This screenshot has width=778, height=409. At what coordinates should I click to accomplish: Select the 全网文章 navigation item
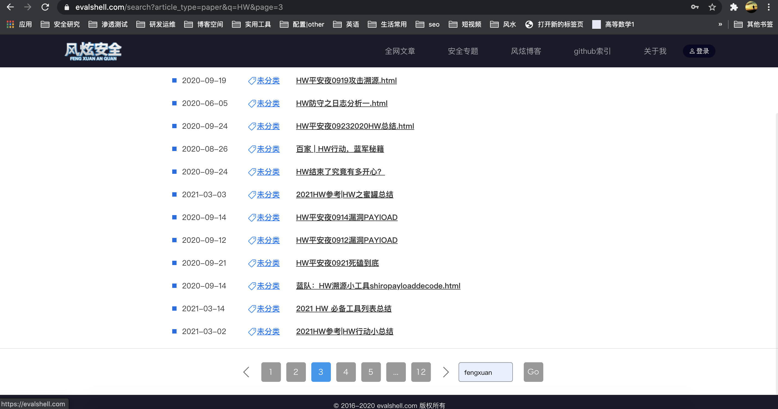tap(400, 51)
